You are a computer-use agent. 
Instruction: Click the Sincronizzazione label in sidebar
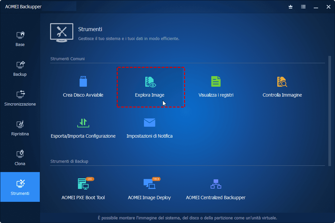(x=20, y=104)
